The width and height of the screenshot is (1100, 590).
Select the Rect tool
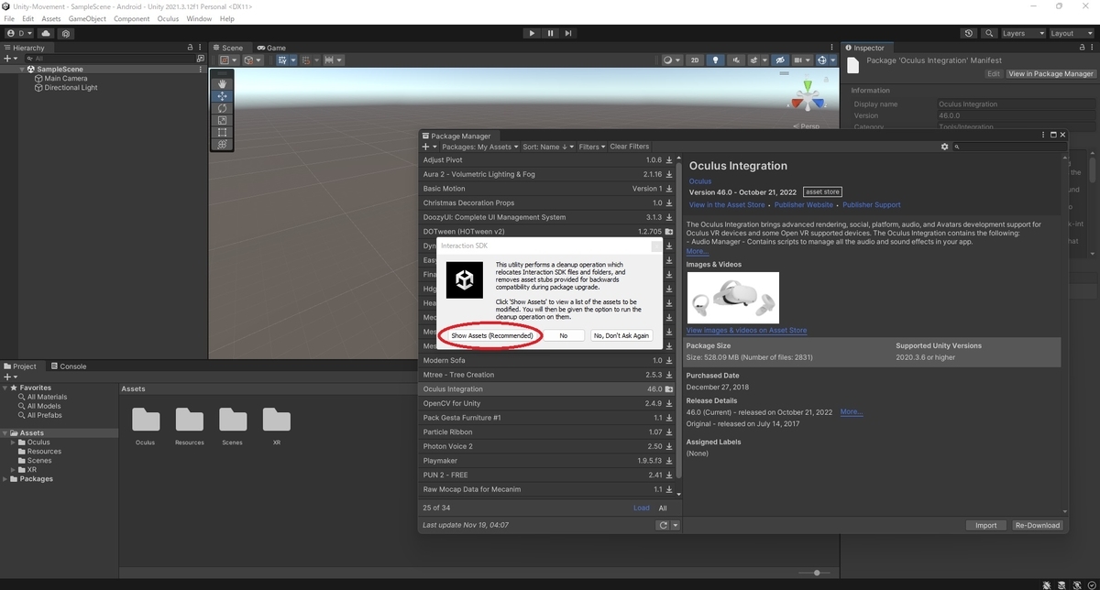[222, 132]
